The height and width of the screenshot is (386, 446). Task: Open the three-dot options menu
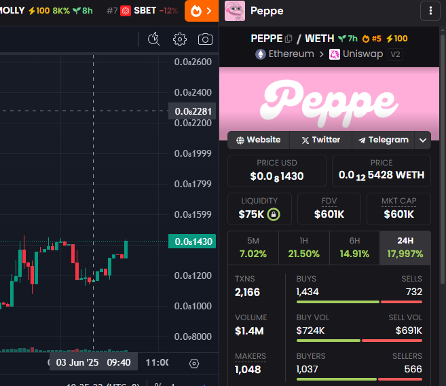[x=430, y=11]
